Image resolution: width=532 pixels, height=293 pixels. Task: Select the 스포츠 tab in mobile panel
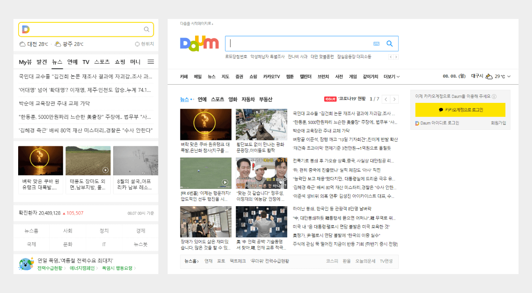coord(102,62)
